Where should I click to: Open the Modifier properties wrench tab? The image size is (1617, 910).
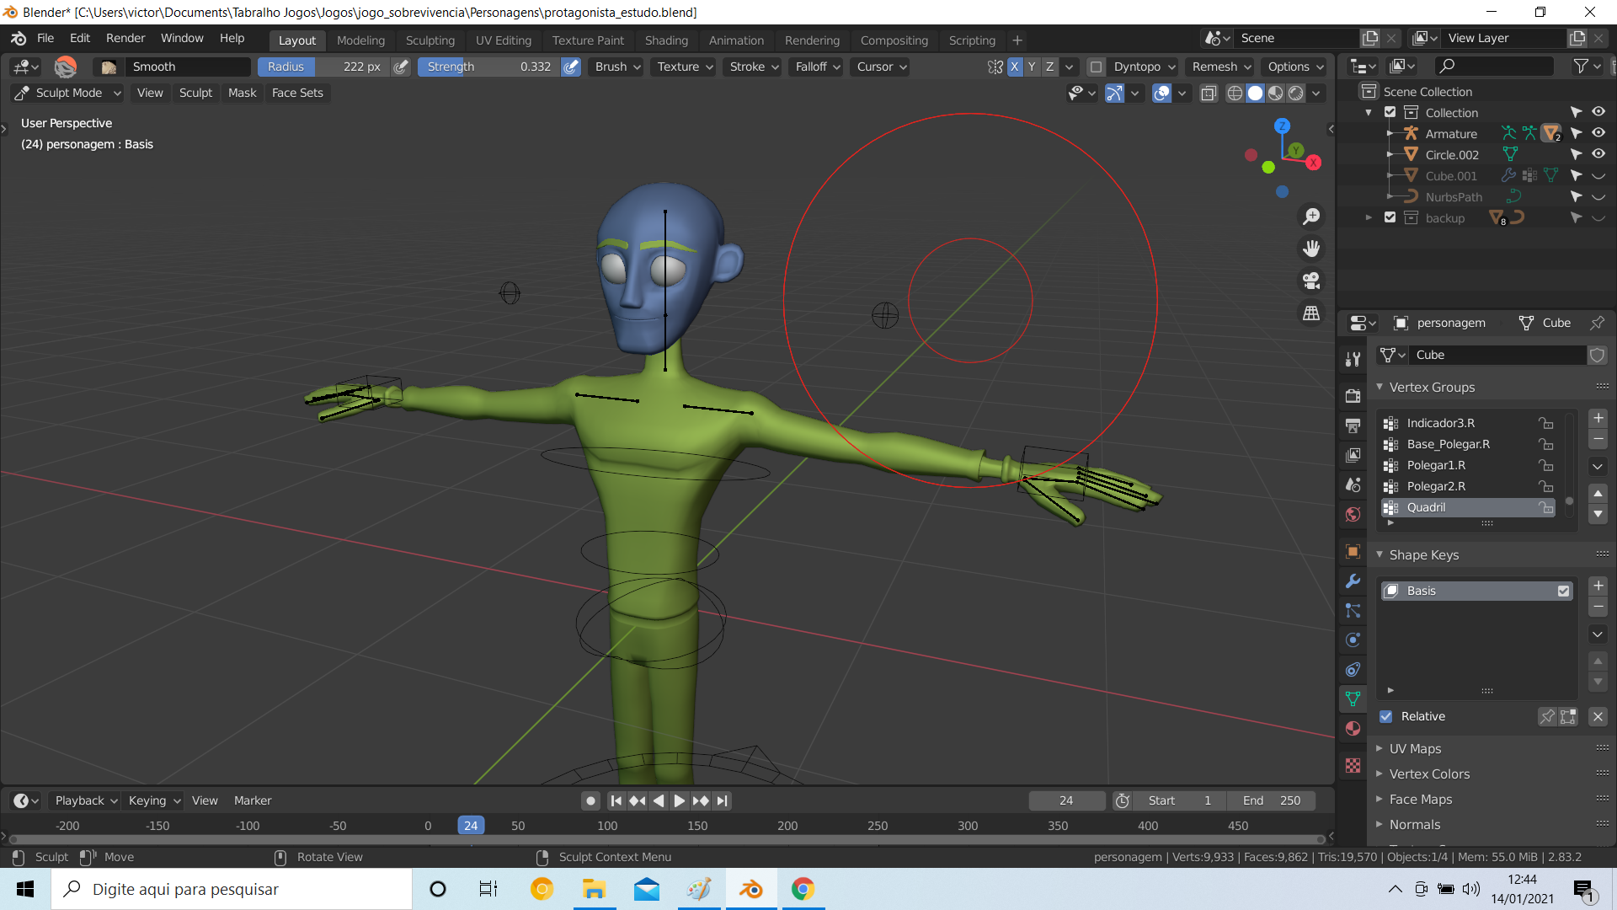click(1353, 581)
